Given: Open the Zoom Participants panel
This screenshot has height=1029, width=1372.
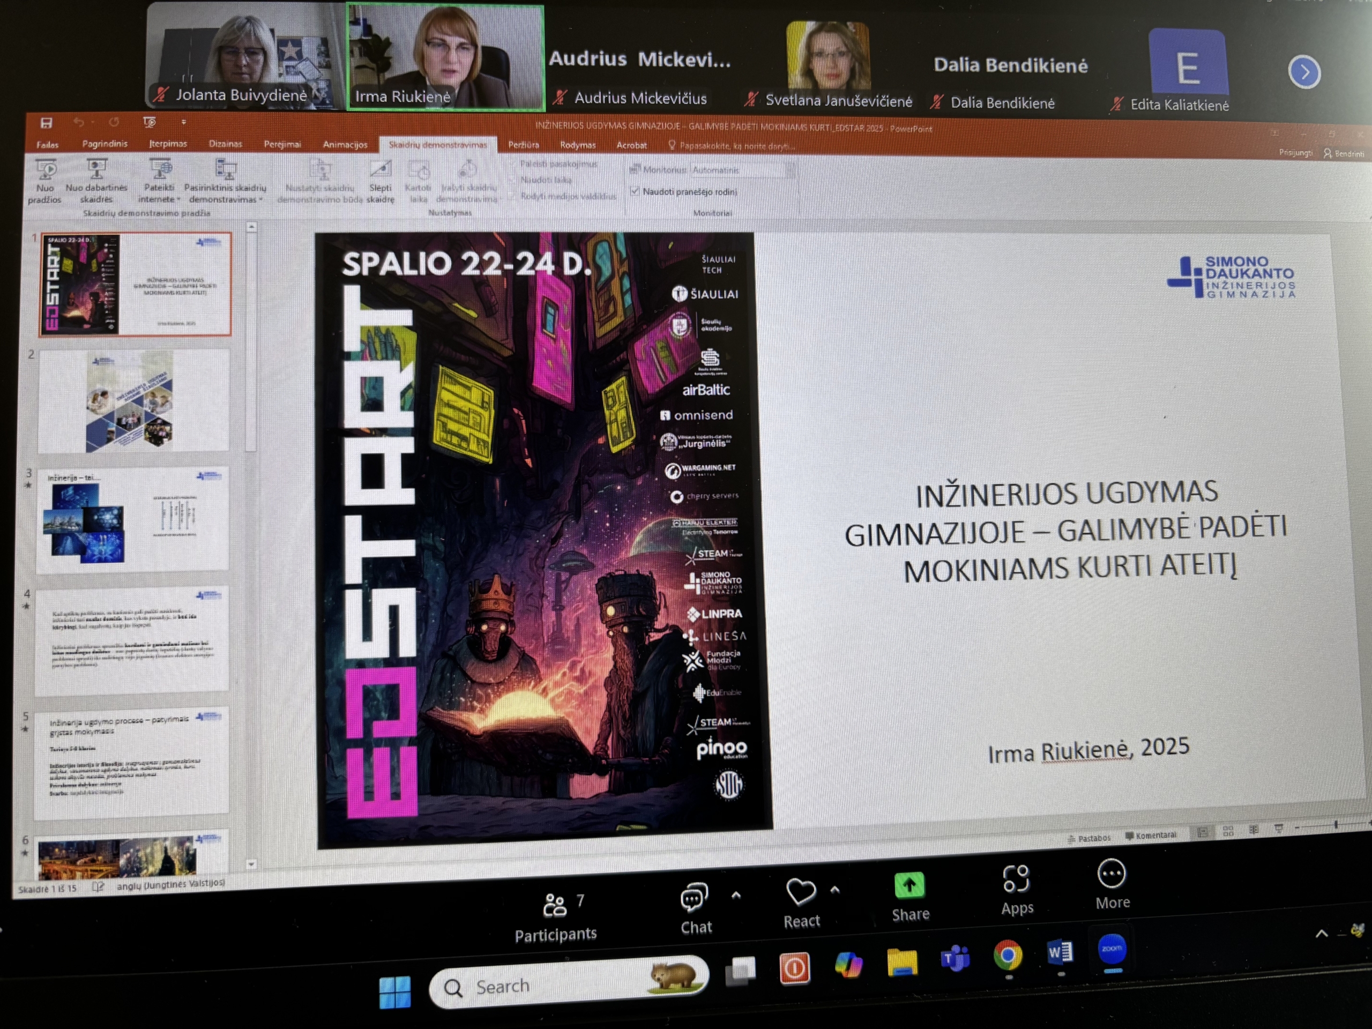Looking at the screenshot, I should [x=555, y=906].
